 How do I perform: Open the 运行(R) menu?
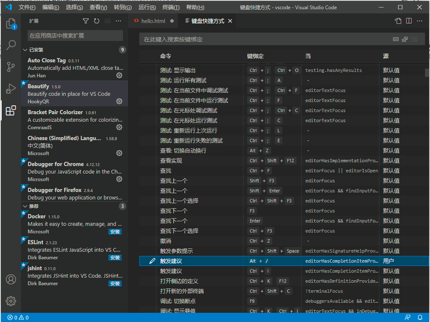(147, 8)
